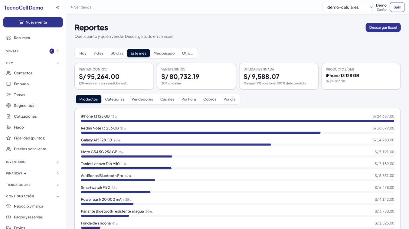This screenshot has height=229, width=409.
Task: Open the demo-celulares store dropdown
Action: click(348, 7)
